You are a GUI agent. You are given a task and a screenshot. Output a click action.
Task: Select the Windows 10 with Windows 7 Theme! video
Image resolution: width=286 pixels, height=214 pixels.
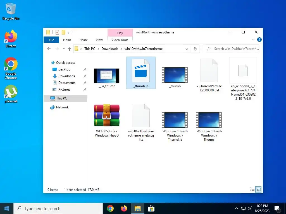coord(209,127)
